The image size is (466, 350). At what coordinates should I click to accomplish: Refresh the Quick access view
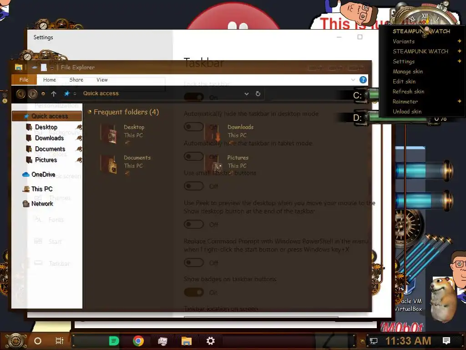(258, 94)
